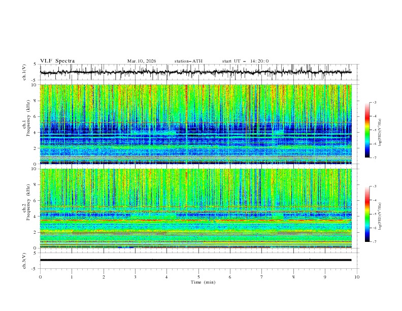
Task: Click the ch.1 Frequency (kHz) axis label
Action: (26, 117)
